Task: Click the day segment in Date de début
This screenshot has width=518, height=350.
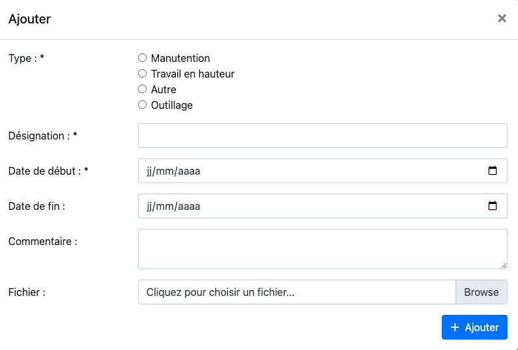Action: point(150,171)
